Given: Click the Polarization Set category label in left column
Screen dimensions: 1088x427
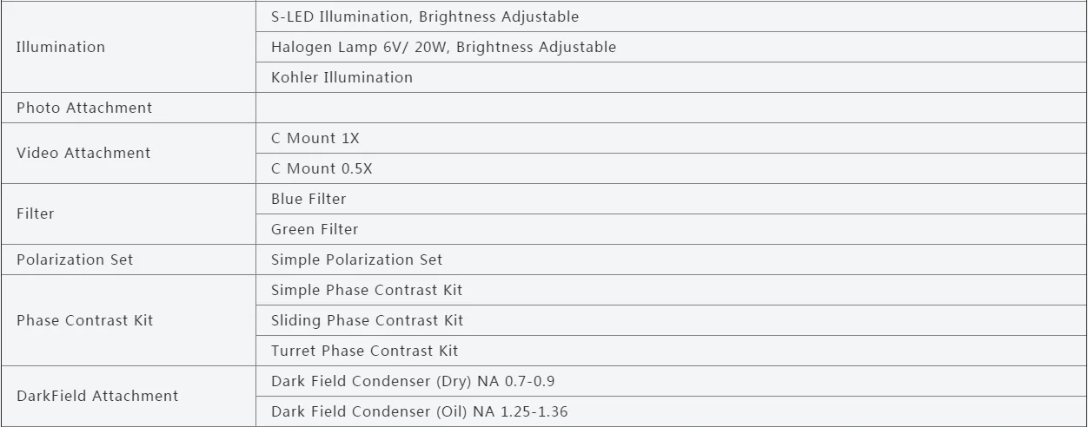Looking at the screenshot, I should click(x=75, y=259).
